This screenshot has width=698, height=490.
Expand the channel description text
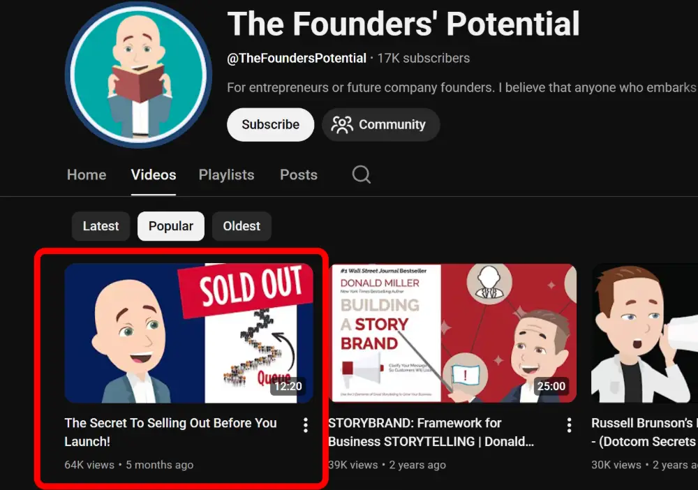[462, 88]
